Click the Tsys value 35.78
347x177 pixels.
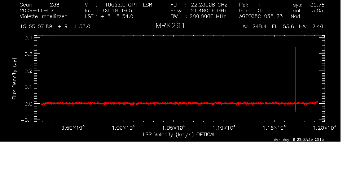pos(317,5)
